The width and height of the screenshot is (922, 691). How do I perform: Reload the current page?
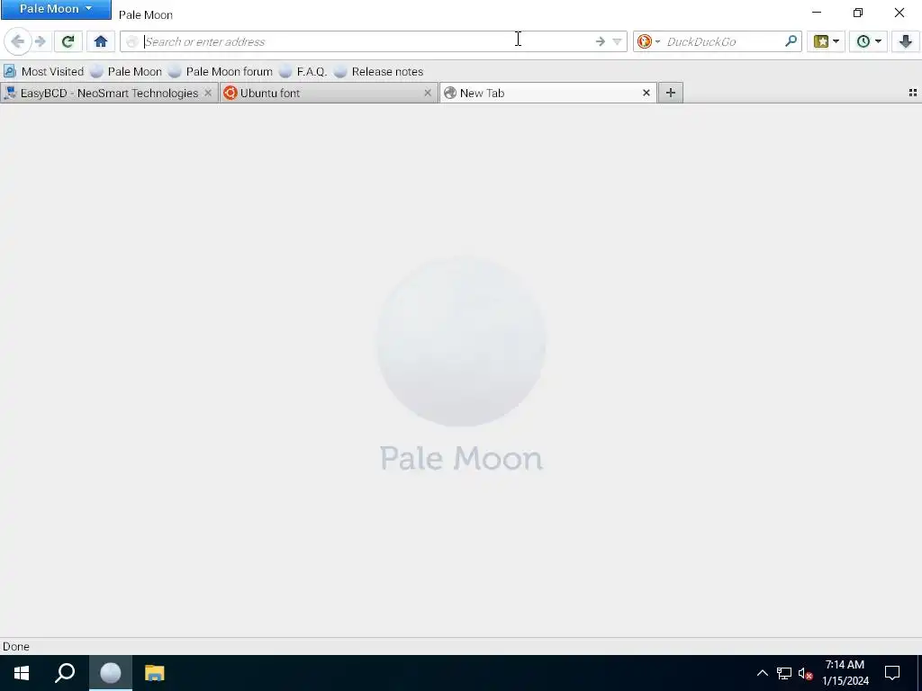[x=68, y=41]
